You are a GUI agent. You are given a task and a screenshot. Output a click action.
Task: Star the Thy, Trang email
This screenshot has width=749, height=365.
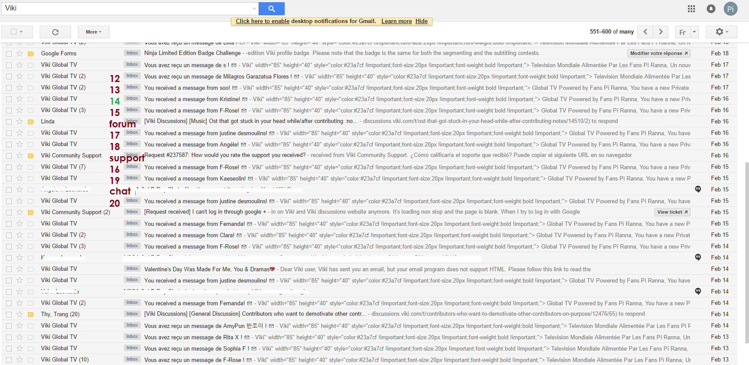coord(20,314)
